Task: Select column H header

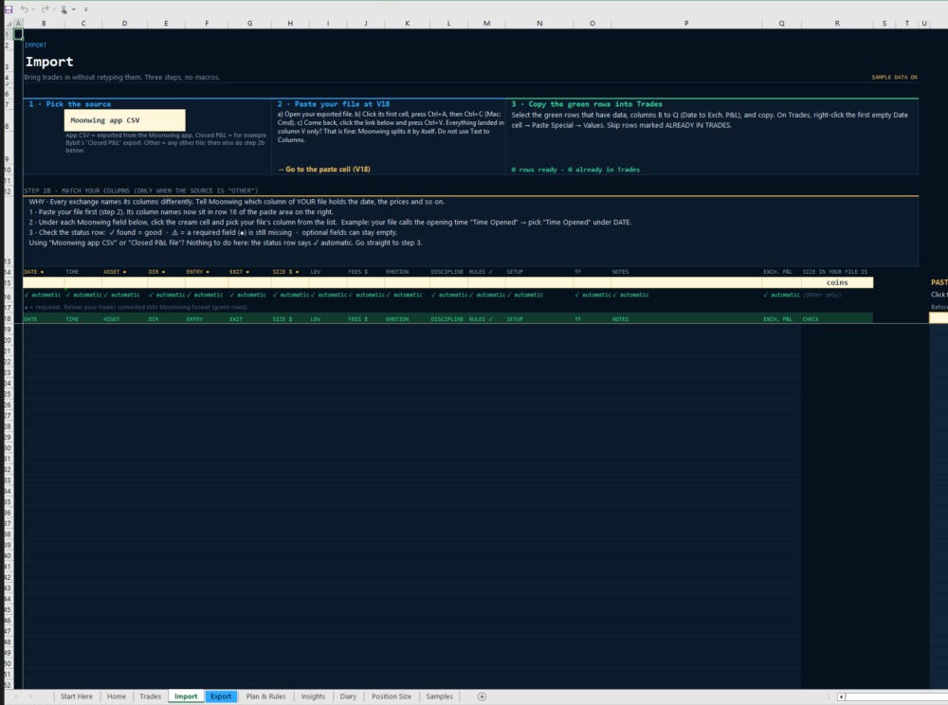Action: [290, 23]
